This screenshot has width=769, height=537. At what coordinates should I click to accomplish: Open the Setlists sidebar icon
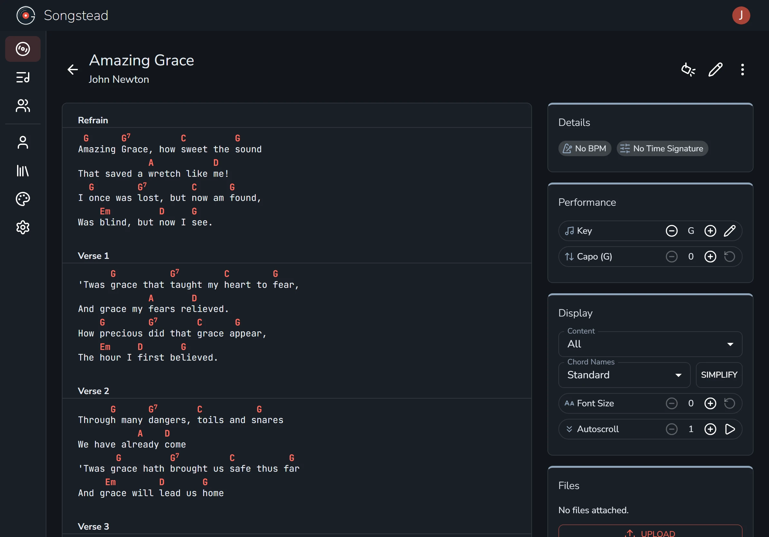point(23,77)
